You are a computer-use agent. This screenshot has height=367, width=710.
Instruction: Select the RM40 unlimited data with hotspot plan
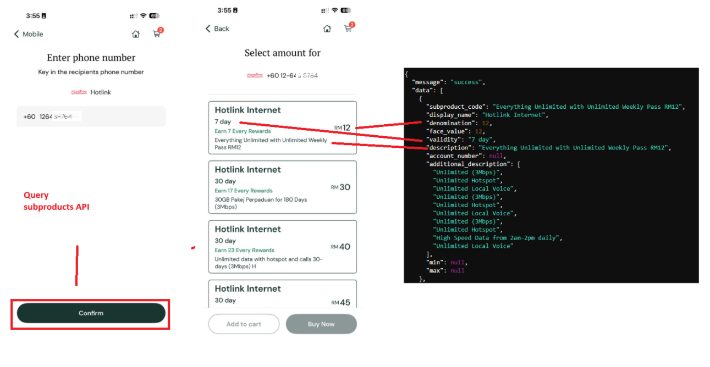282,246
